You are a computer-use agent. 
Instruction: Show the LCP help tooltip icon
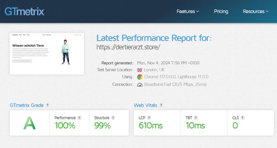coord(149,118)
